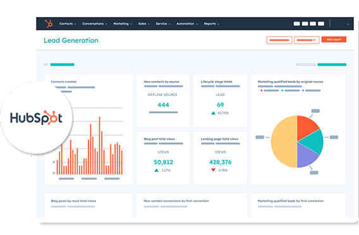Click the LEAD label

point(220,95)
